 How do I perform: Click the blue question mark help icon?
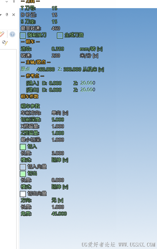[x=12, y=34]
